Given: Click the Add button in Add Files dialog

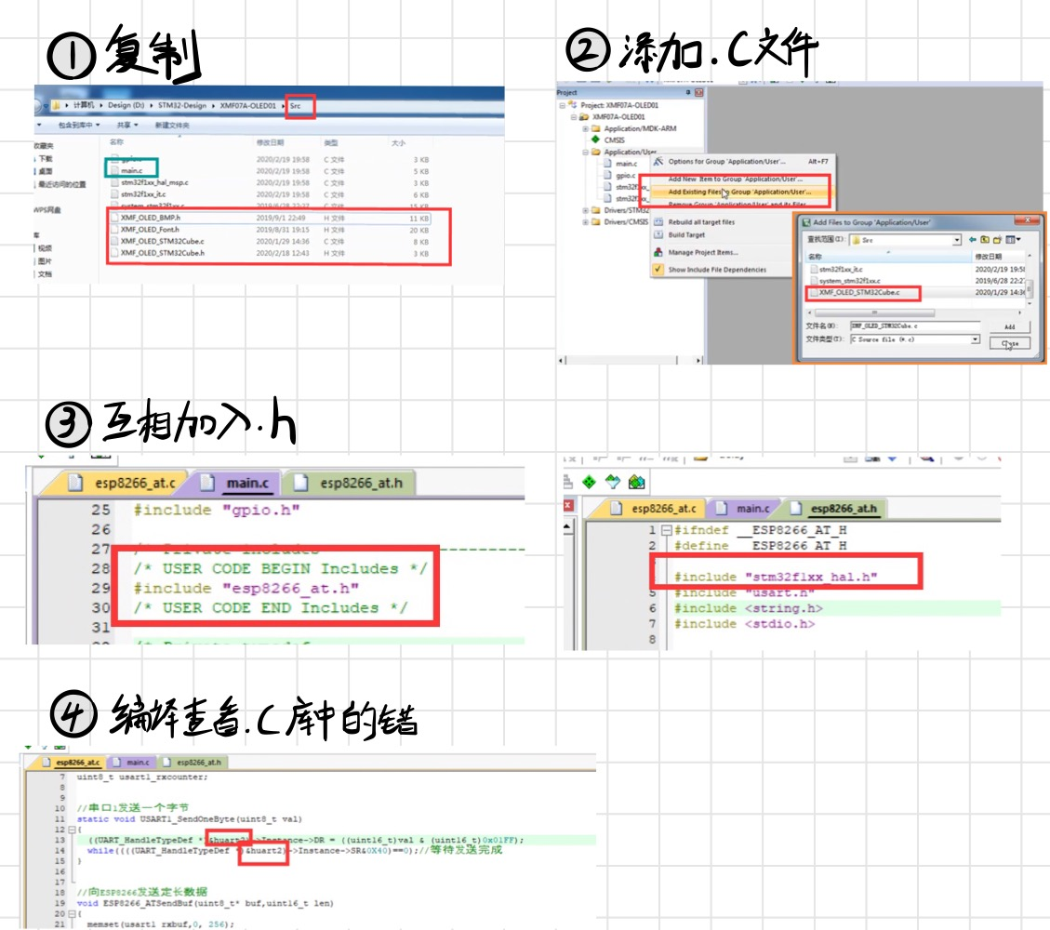Looking at the screenshot, I should pyautogui.click(x=1010, y=326).
